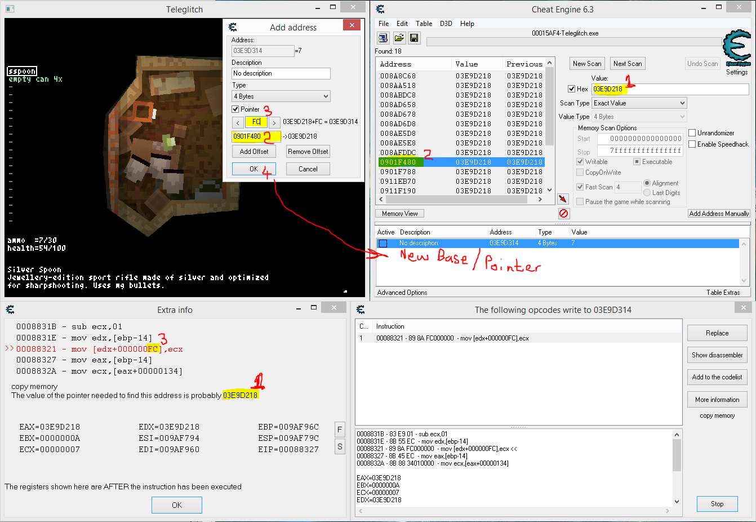Uncheck the Pointer checkbox in Add address dialog
Screen dimensions: 756x522
236,109
